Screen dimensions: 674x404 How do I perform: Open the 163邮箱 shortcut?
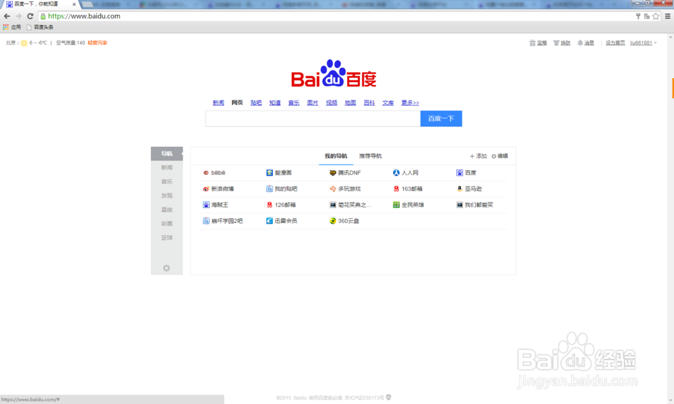point(408,189)
